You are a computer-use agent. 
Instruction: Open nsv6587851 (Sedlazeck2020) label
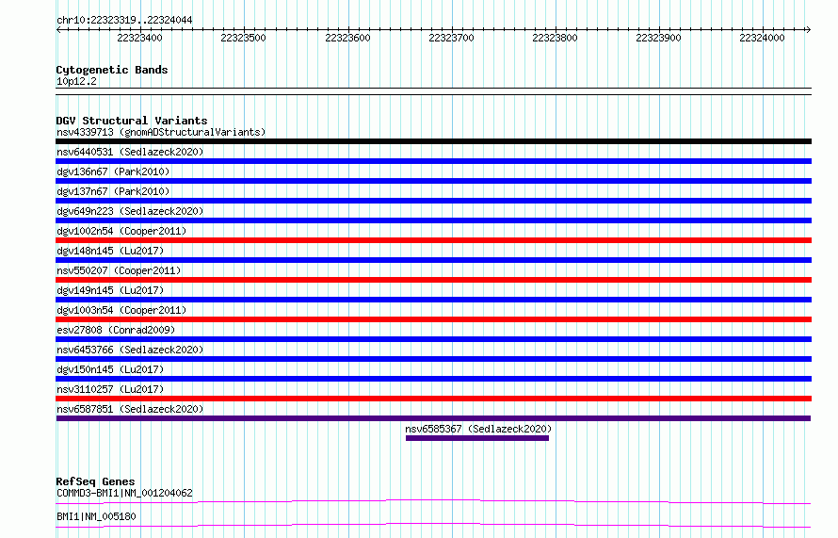pyautogui.click(x=130, y=409)
